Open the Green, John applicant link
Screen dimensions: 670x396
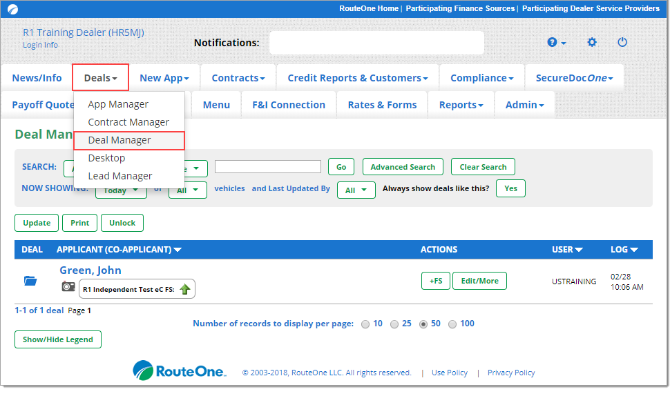(90, 270)
